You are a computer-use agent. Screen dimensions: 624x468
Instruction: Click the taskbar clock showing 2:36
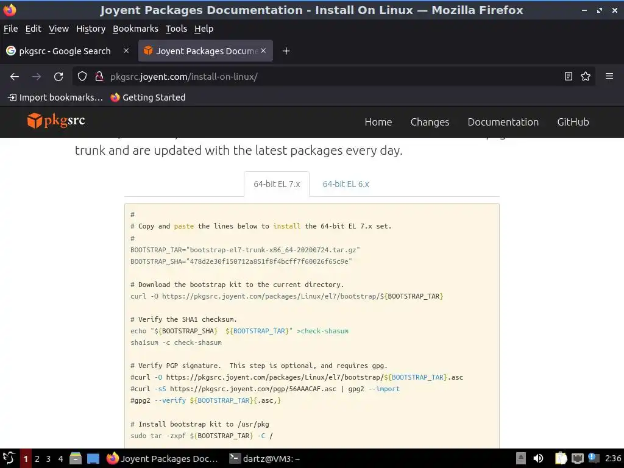tap(613, 458)
